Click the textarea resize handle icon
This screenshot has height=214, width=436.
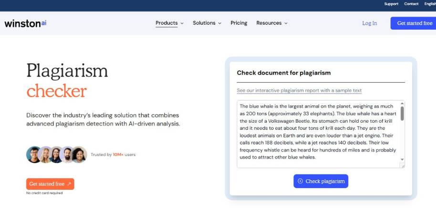[x=402, y=165]
